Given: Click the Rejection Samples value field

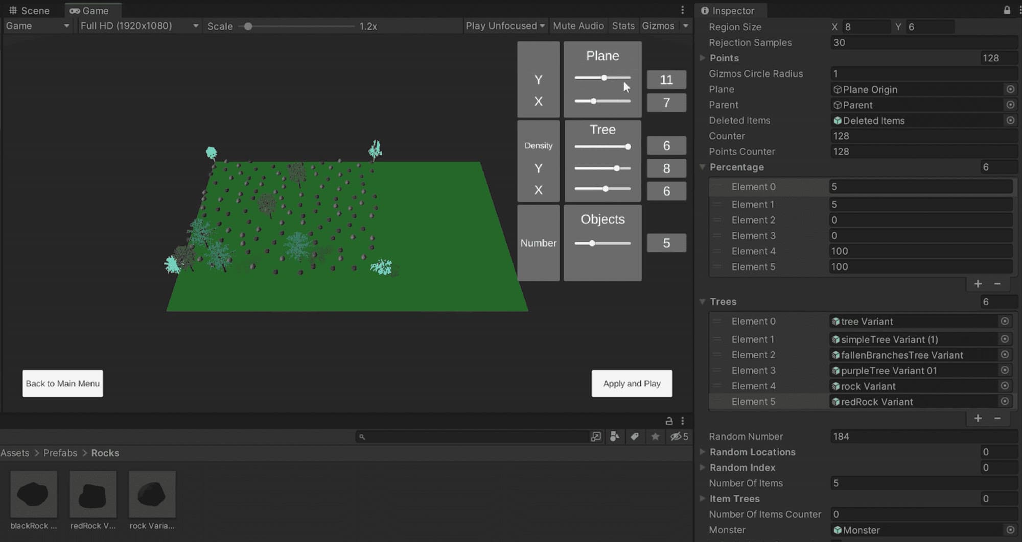Looking at the screenshot, I should pos(924,42).
